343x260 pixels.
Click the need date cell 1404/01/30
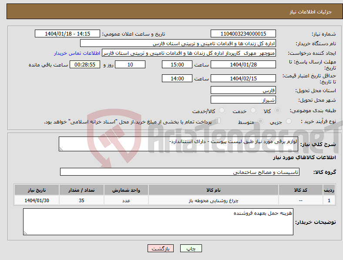click(x=37, y=200)
